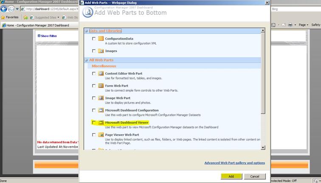The height and width of the screenshot is (183, 321).
Task: Click the Content Editor Web Part label
Action: [x=124, y=73]
